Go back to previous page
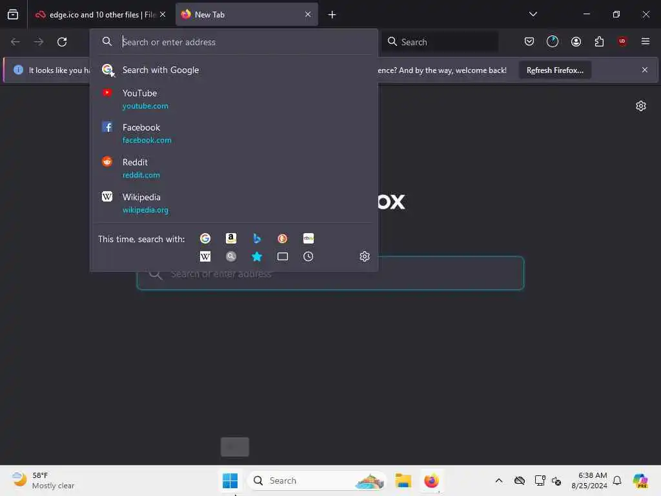Image resolution: width=661 pixels, height=496 pixels. 15,42
